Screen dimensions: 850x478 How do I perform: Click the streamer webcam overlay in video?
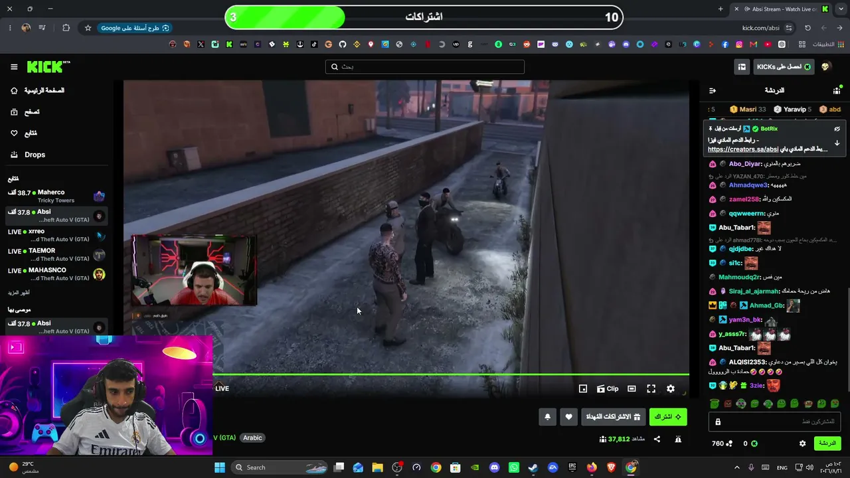click(194, 270)
